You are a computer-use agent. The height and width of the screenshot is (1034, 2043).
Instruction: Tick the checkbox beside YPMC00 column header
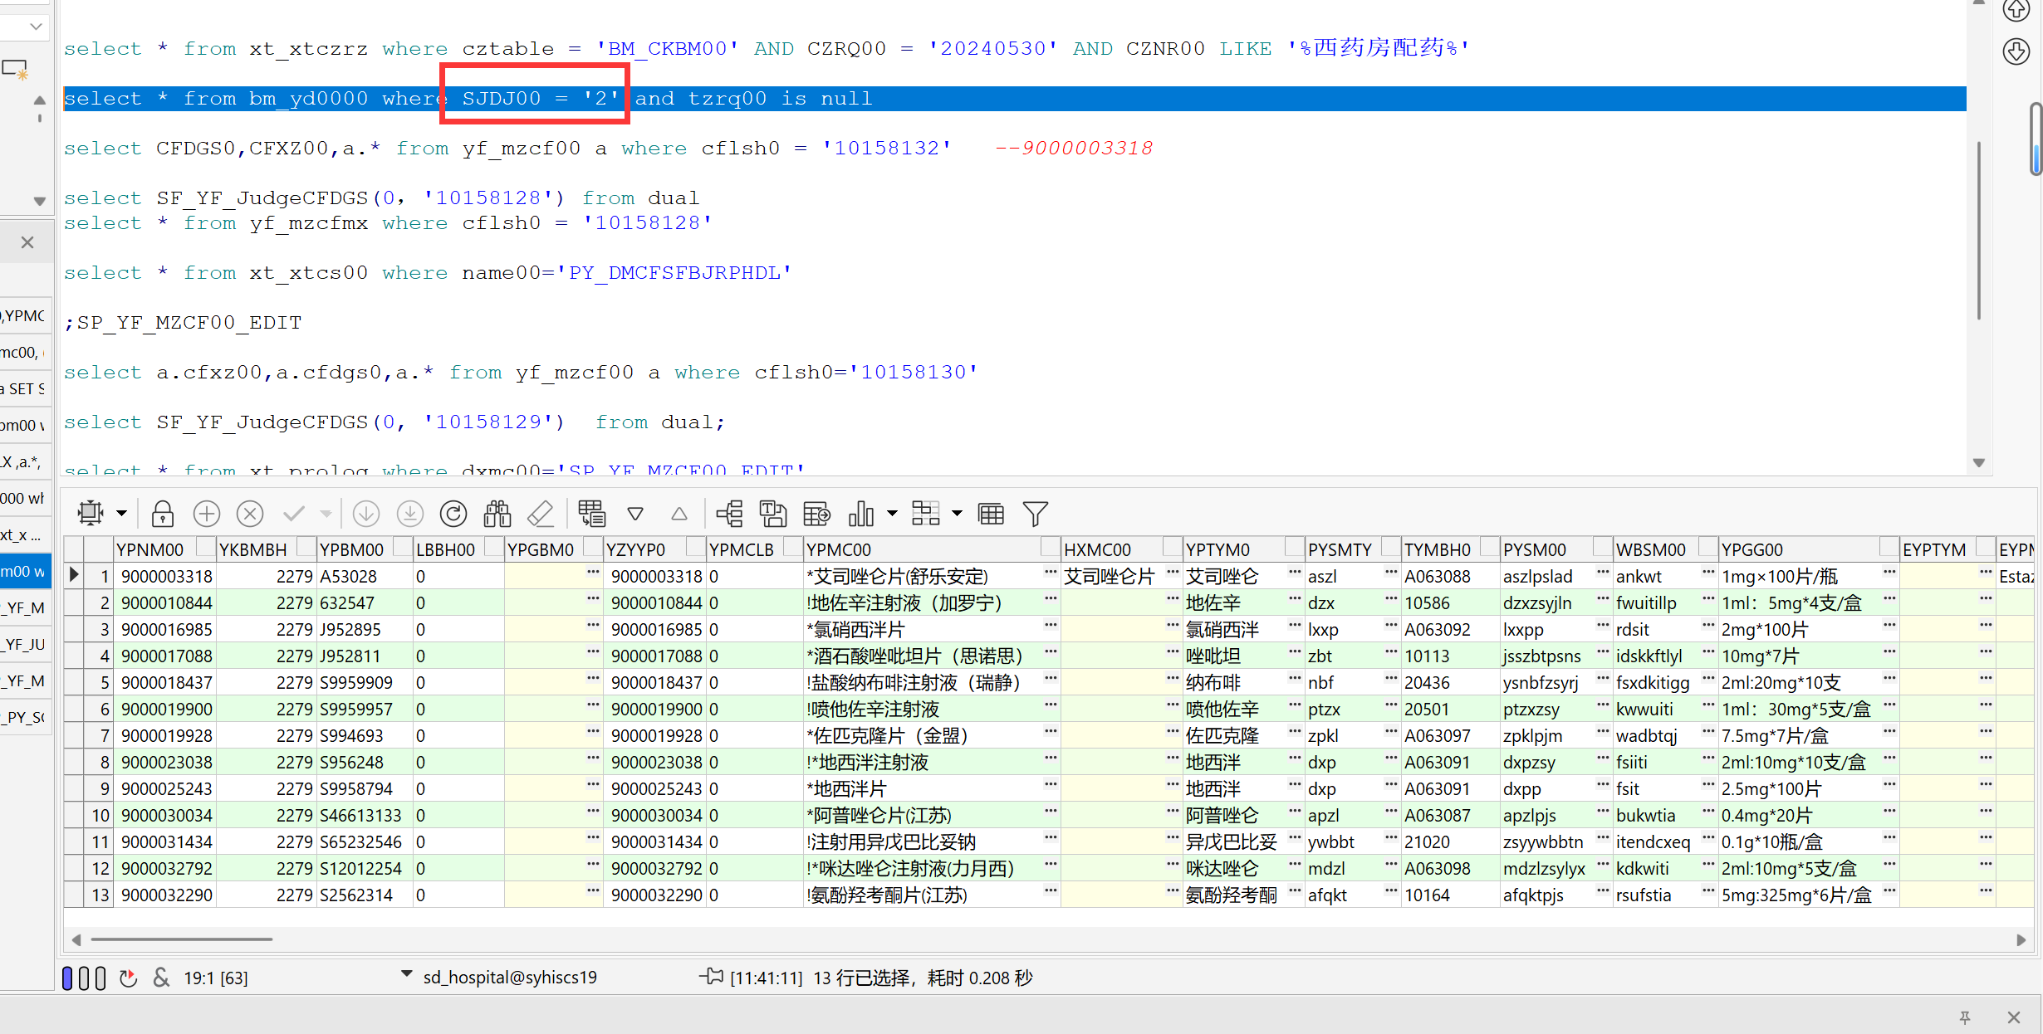[x=1050, y=548]
